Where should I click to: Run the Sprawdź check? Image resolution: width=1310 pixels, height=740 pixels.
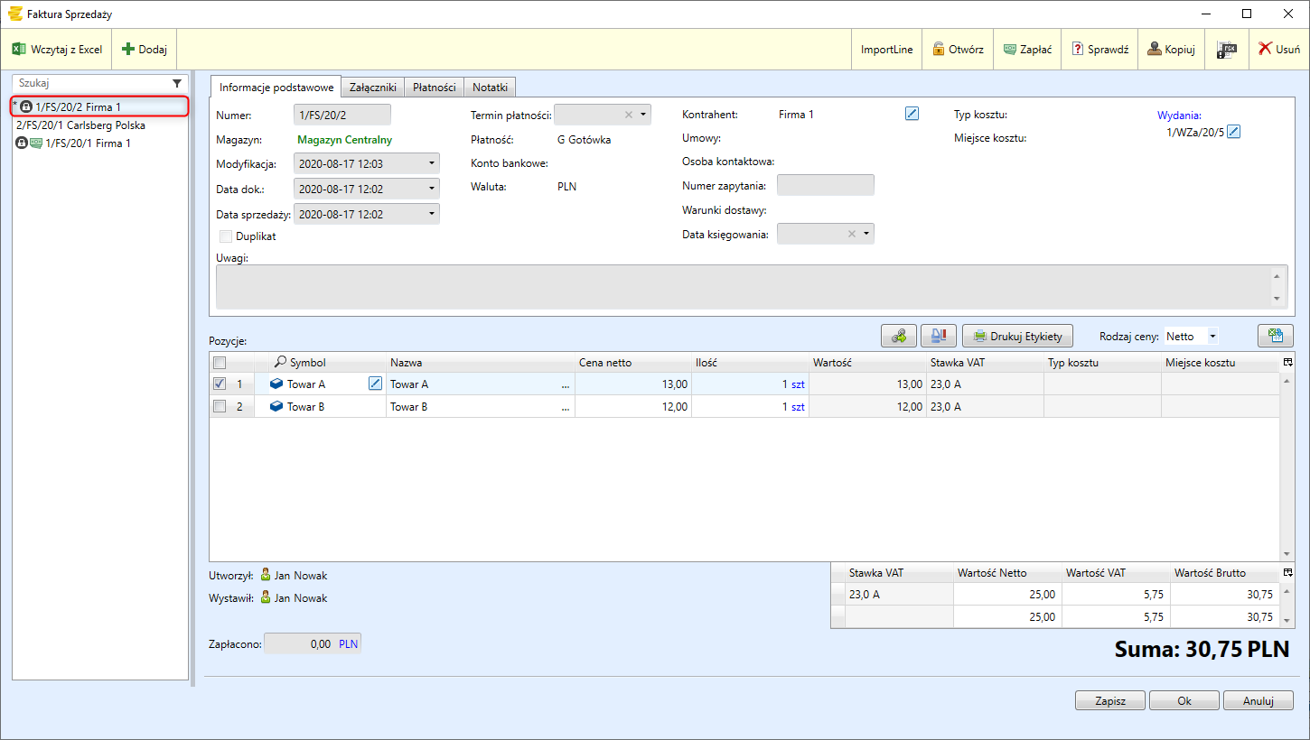[1099, 50]
